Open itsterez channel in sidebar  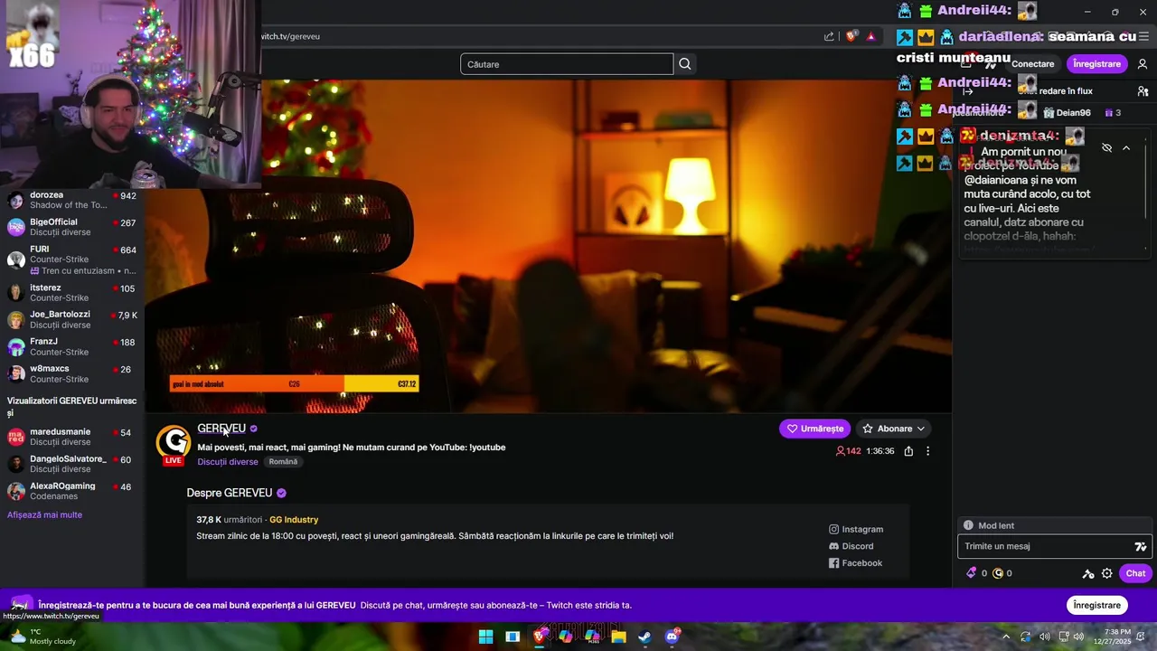(x=72, y=293)
